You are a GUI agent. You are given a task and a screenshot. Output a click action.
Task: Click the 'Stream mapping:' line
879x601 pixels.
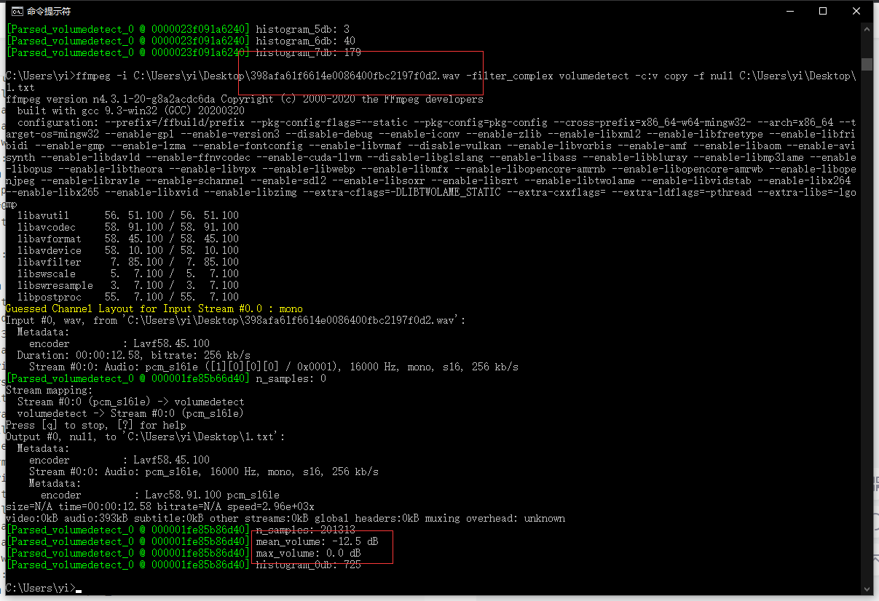[49, 390]
